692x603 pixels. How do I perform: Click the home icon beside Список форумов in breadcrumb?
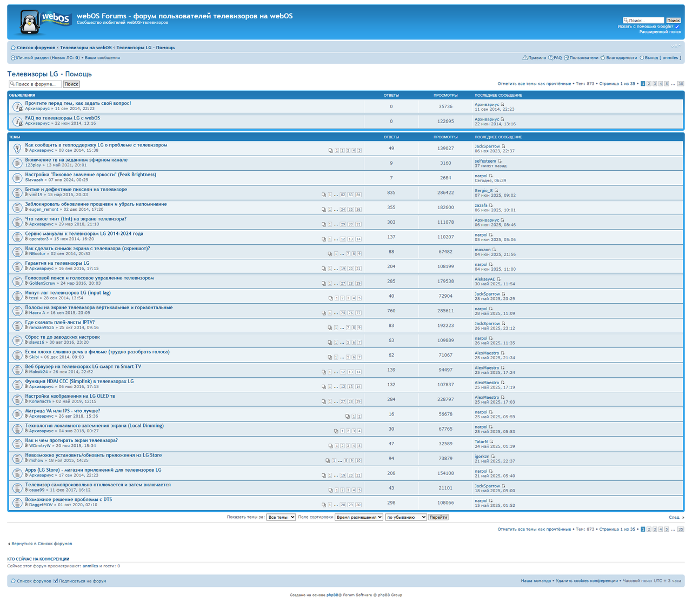click(13, 48)
